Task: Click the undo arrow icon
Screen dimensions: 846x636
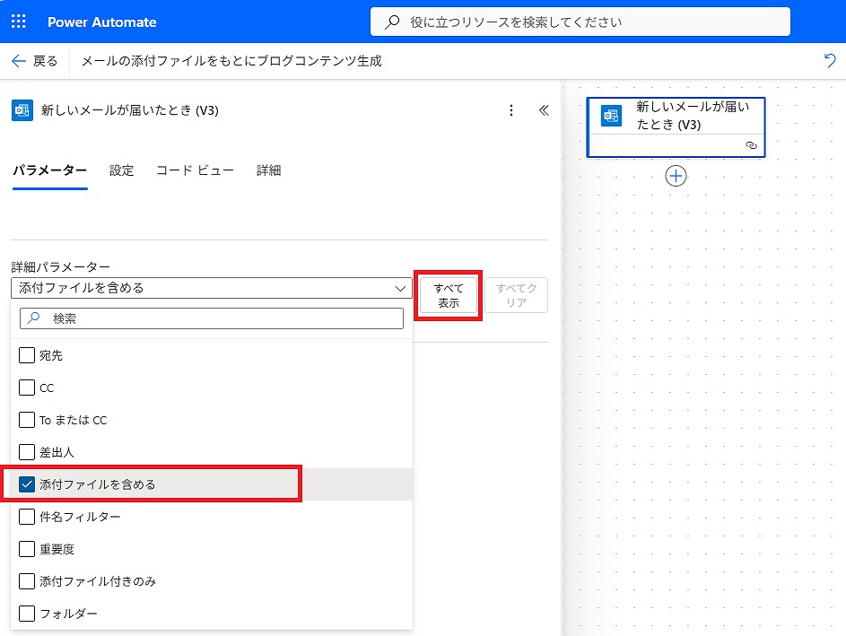Action: pyautogui.click(x=830, y=60)
